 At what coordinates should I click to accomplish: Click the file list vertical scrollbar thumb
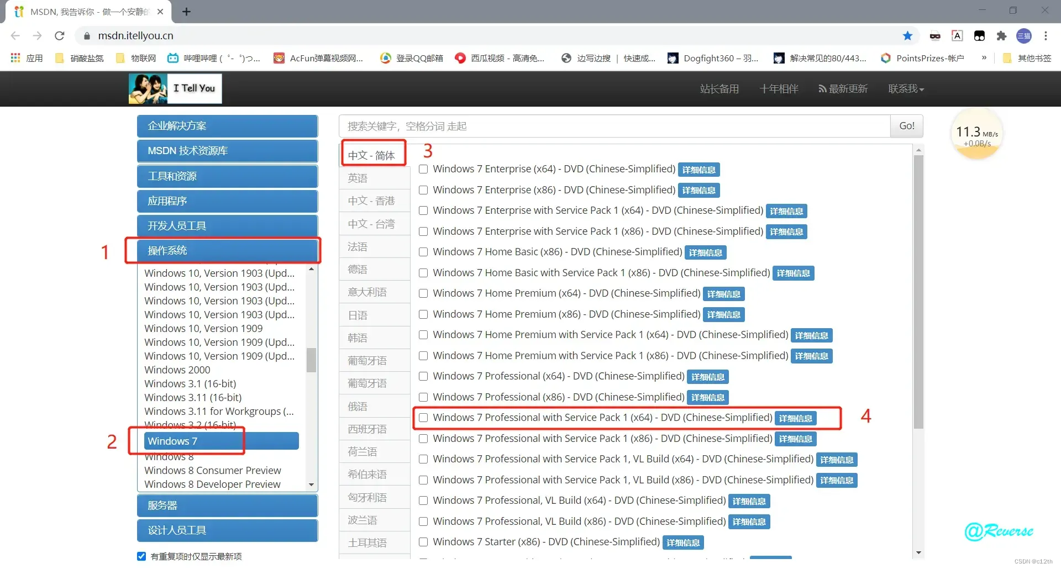(x=918, y=292)
